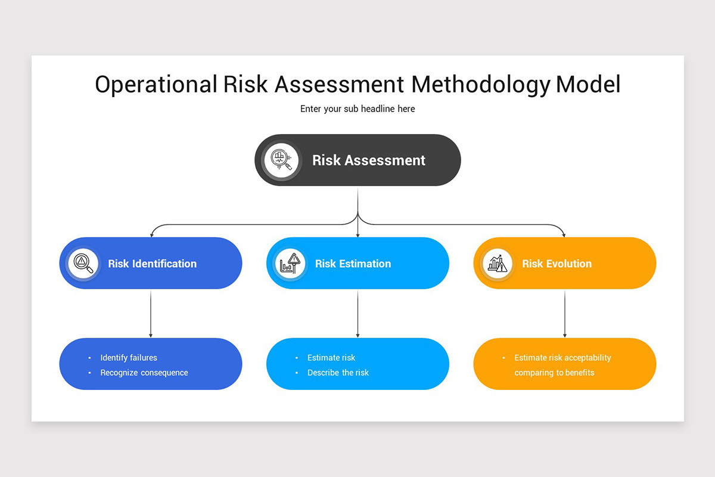This screenshot has height=477, width=715.
Task: Click the circular icon badge on the dark header box
Action: pos(280,160)
